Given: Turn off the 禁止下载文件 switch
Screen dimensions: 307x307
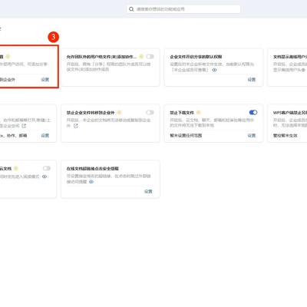Looking at the screenshot, I should pyautogui.click(x=253, y=112).
